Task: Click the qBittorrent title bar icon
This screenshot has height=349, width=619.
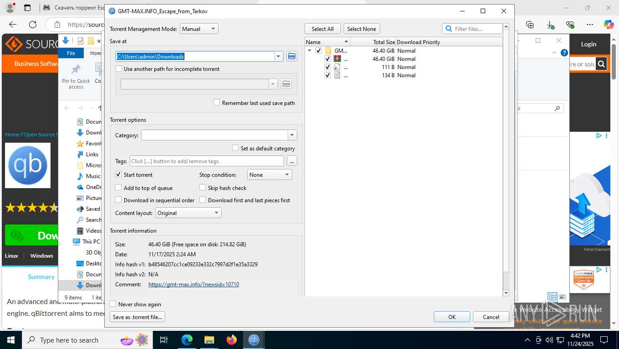Action: tap(112, 11)
